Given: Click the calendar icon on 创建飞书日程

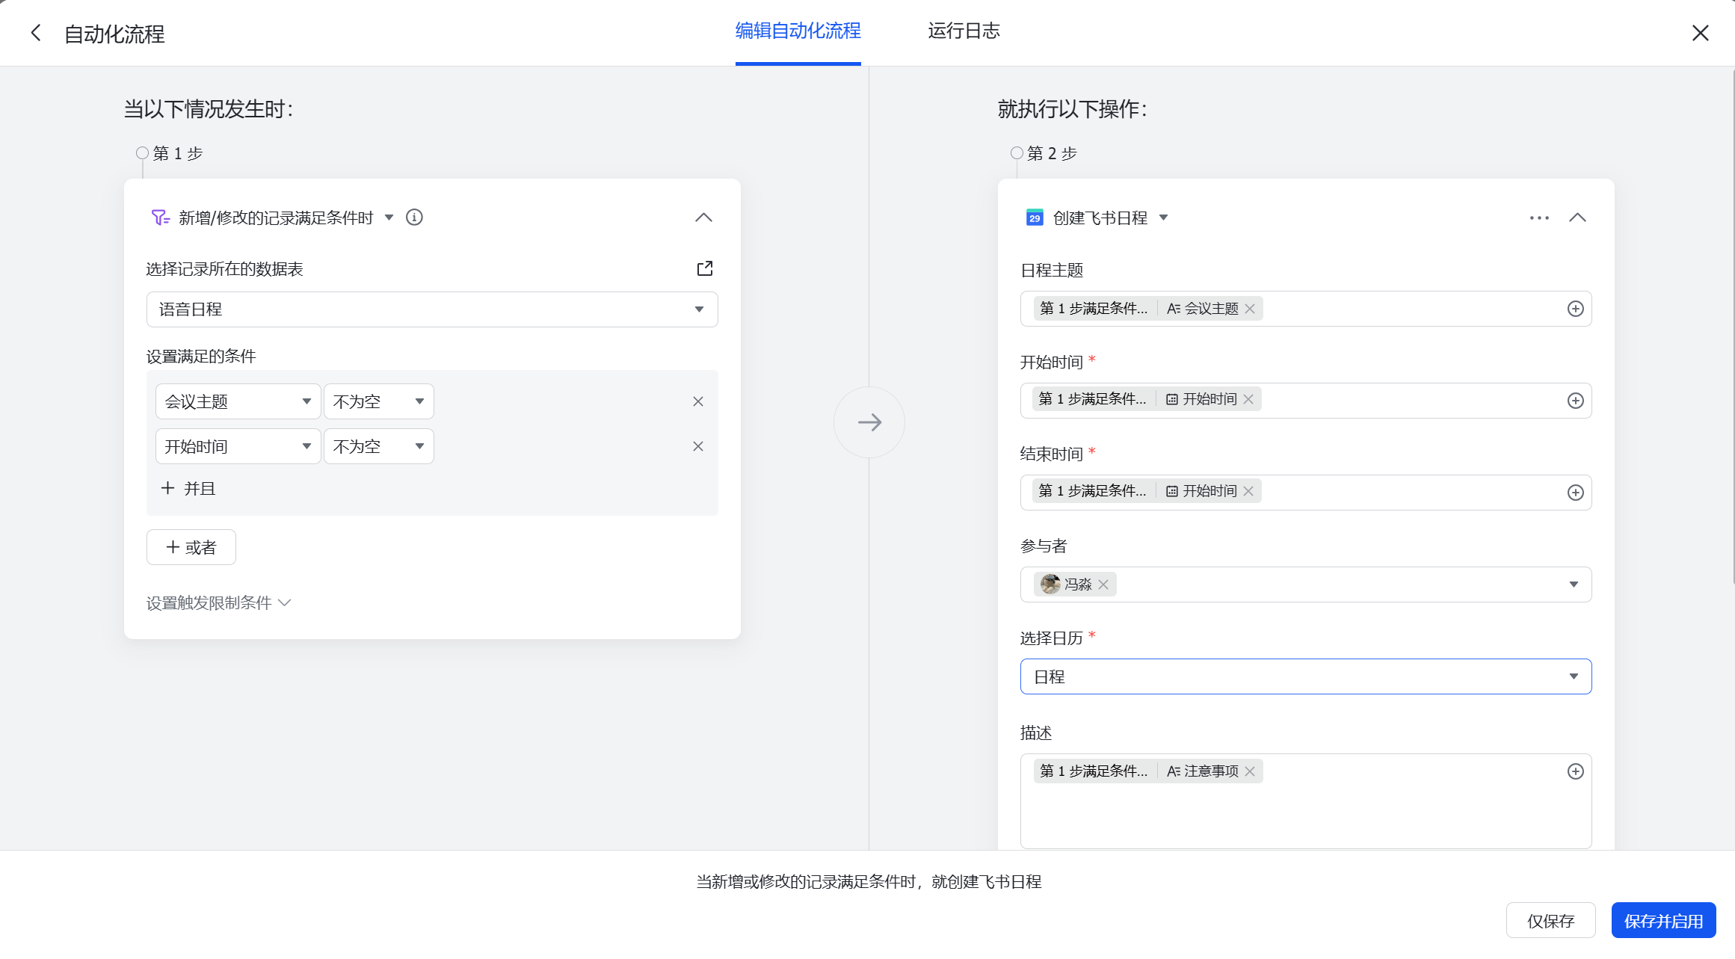Looking at the screenshot, I should [1035, 218].
